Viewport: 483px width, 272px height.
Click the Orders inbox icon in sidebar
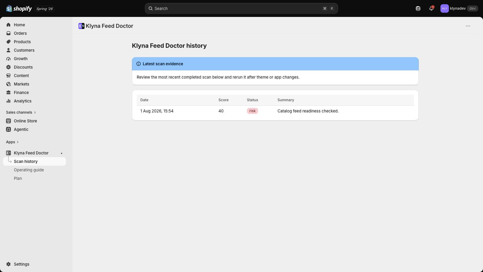[8, 33]
